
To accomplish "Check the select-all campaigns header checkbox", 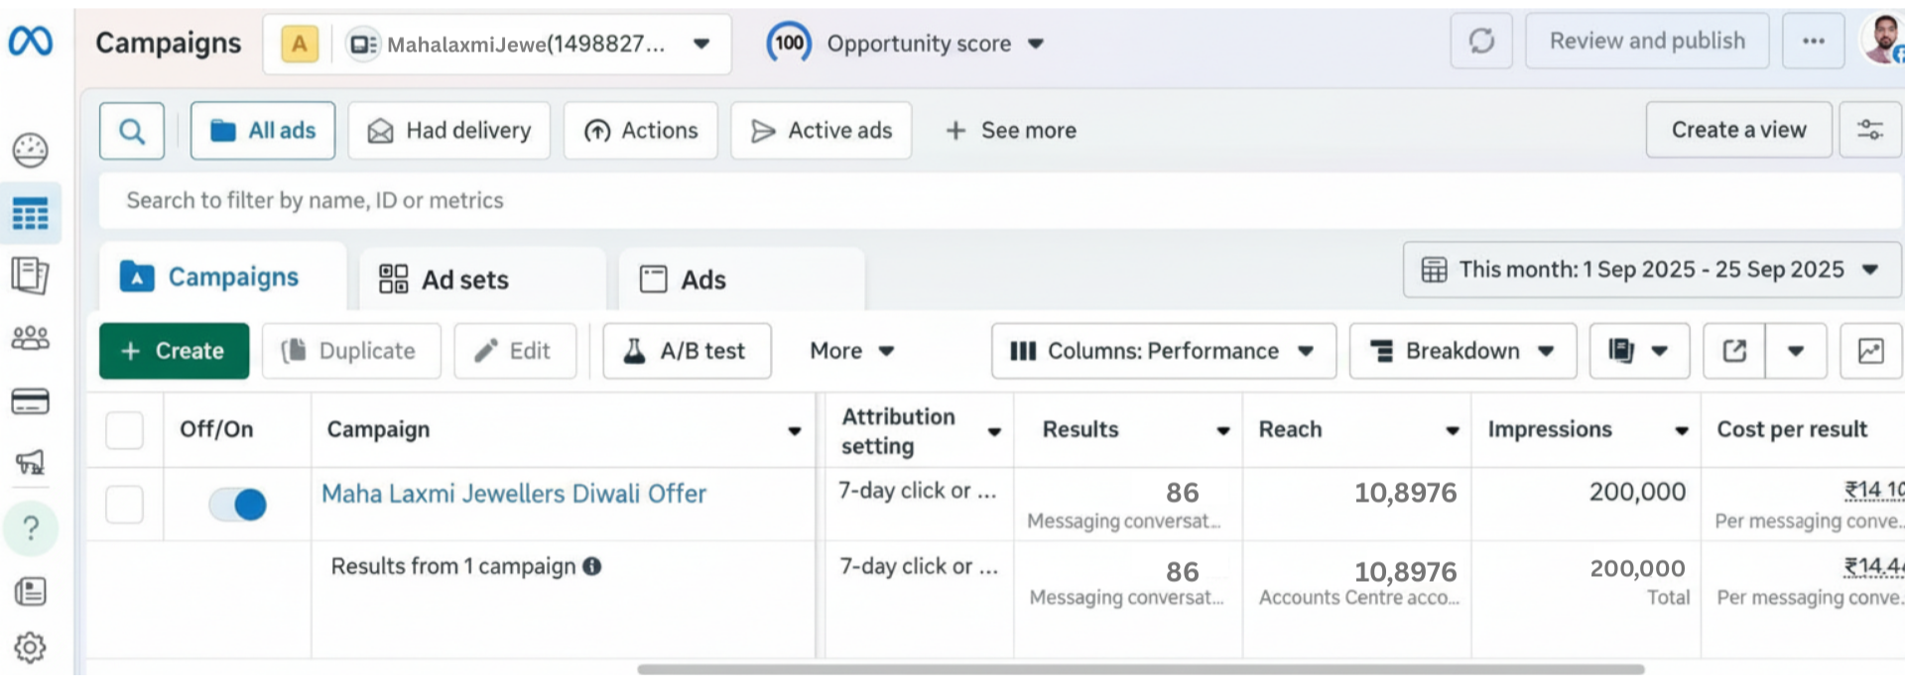I will pyautogui.click(x=125, y=430).
